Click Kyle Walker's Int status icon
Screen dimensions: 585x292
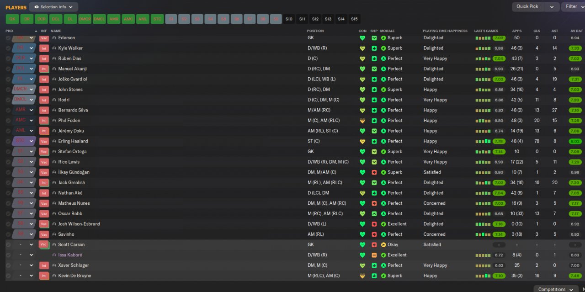(x=44, y=48)
